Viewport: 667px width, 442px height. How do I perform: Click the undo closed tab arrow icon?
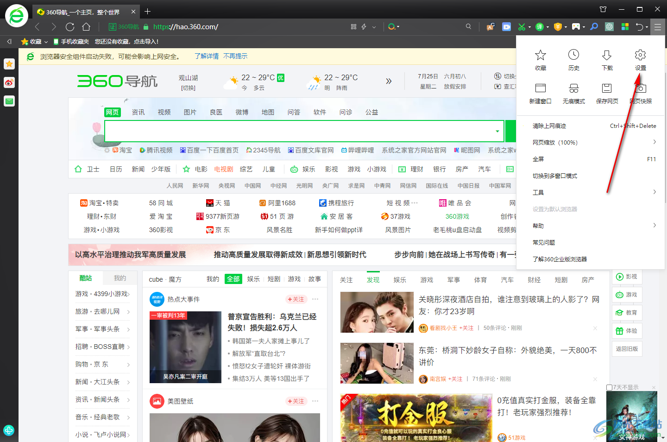tap(639, 27)
